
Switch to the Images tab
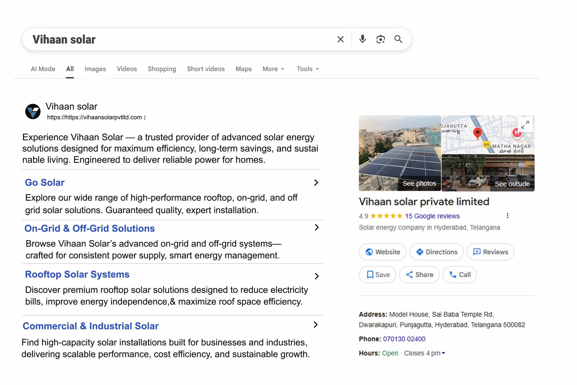[95, 69]
